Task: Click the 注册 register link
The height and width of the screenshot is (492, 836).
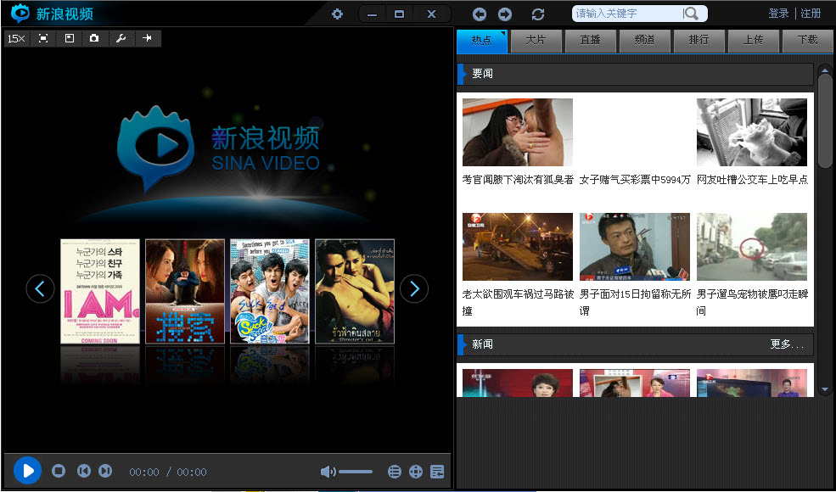Action: point(811,14)
